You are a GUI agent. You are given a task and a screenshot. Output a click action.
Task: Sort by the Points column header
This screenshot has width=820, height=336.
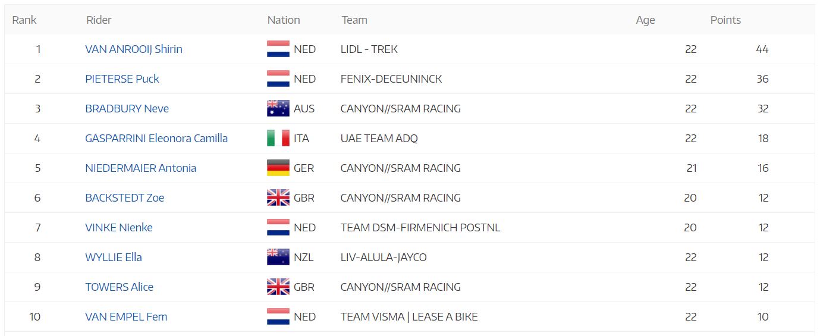[x=725, y=20]
